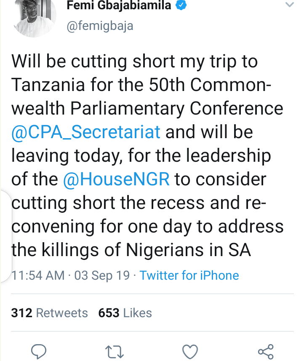The height and width of the screenshot is (361, 304).
Task: Expand the tweet options chevron
Action: 289,5
